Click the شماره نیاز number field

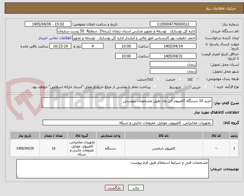(173, 24)
